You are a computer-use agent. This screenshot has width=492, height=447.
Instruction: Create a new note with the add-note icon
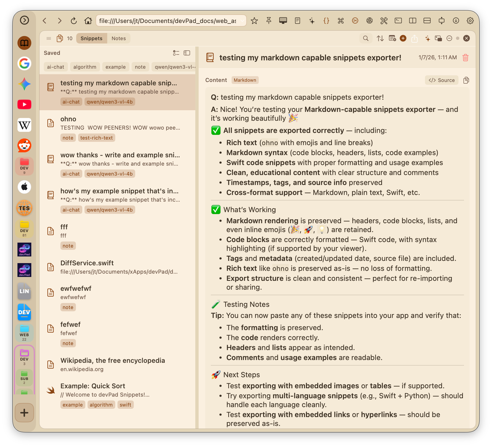392,38
